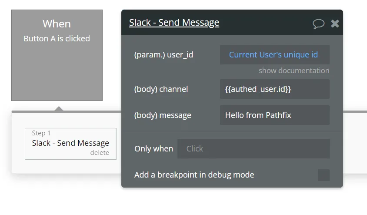Delete the Step 1 action

click(100, 153)
